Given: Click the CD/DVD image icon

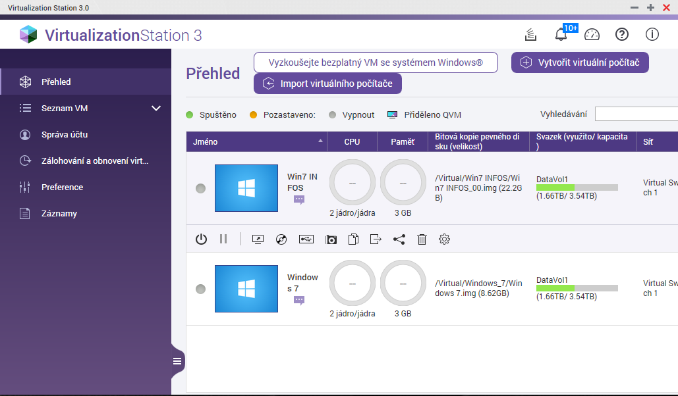Looking at the screenshot, I should (x=281, y=239).
